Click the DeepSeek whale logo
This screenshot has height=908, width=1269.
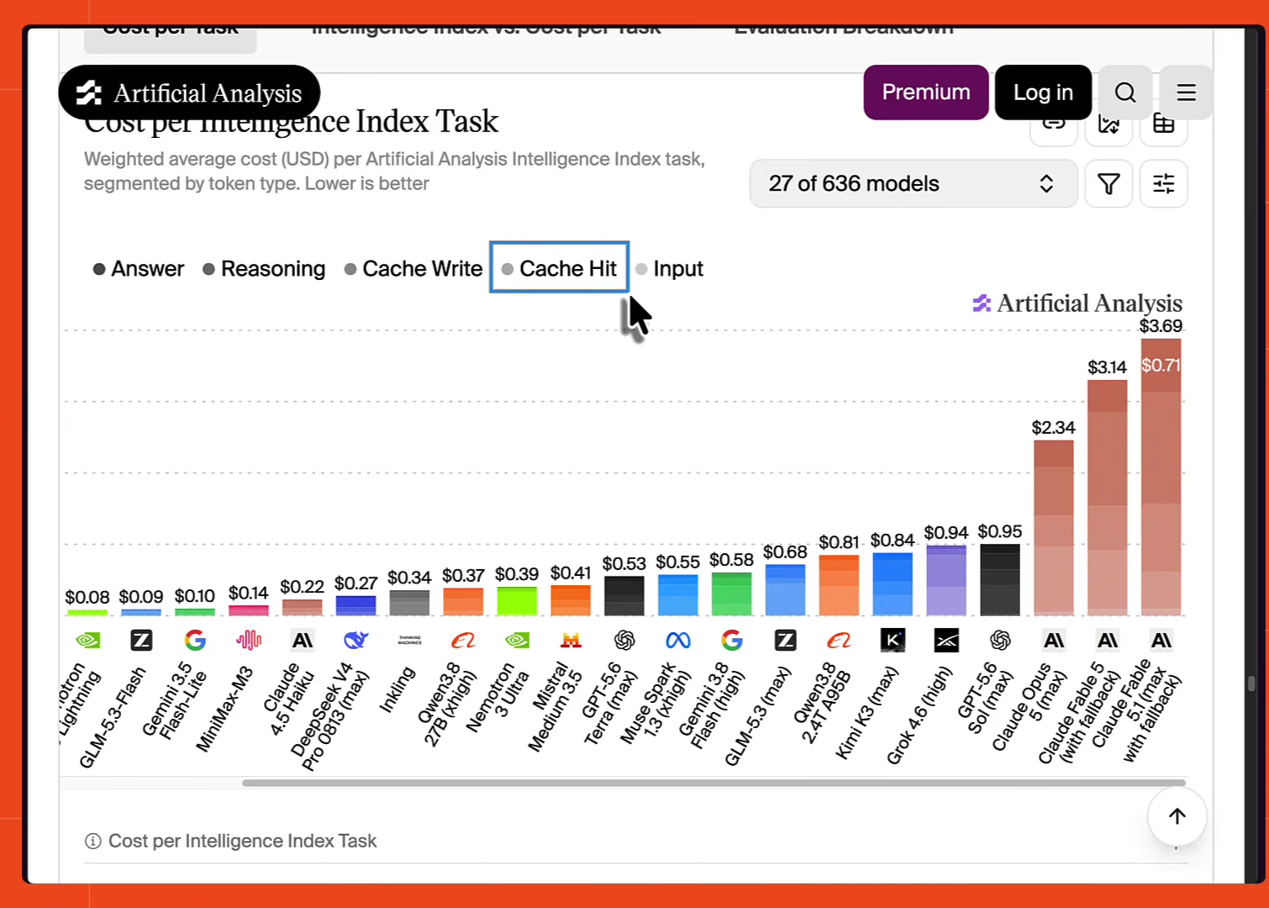point(356,641)
